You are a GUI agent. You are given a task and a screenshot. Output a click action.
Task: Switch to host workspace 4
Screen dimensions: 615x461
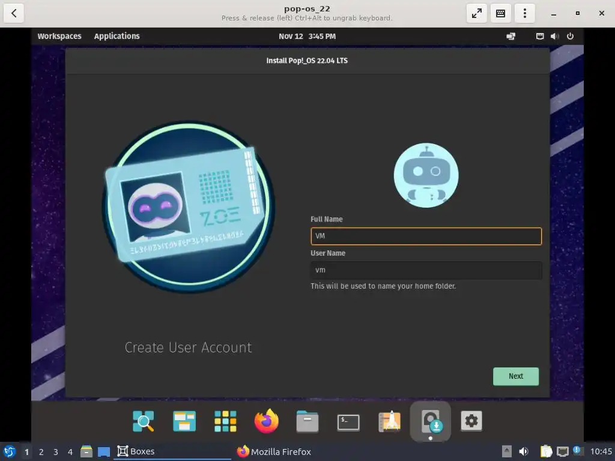coord(70,452)
